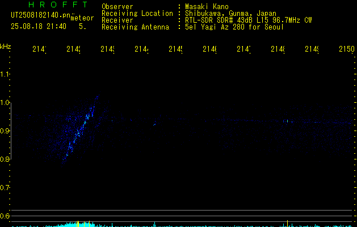Click the 0.8 kHz frequency label
The width and height of the screenshot is (357, 227).
click(x=5, y=159)
